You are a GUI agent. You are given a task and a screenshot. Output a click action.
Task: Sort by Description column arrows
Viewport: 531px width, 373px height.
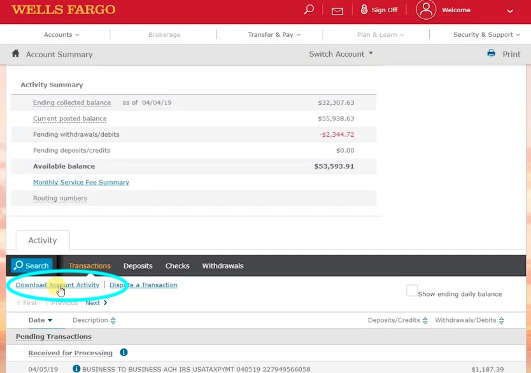[x=113, y=320]
